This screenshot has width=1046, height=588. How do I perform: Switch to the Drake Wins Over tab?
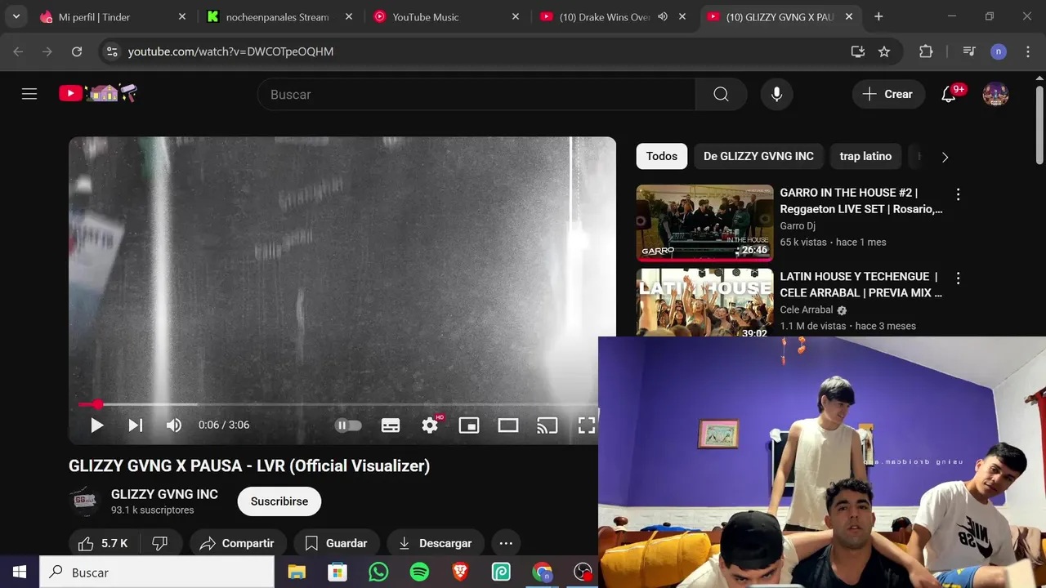(x=604, y=16)
